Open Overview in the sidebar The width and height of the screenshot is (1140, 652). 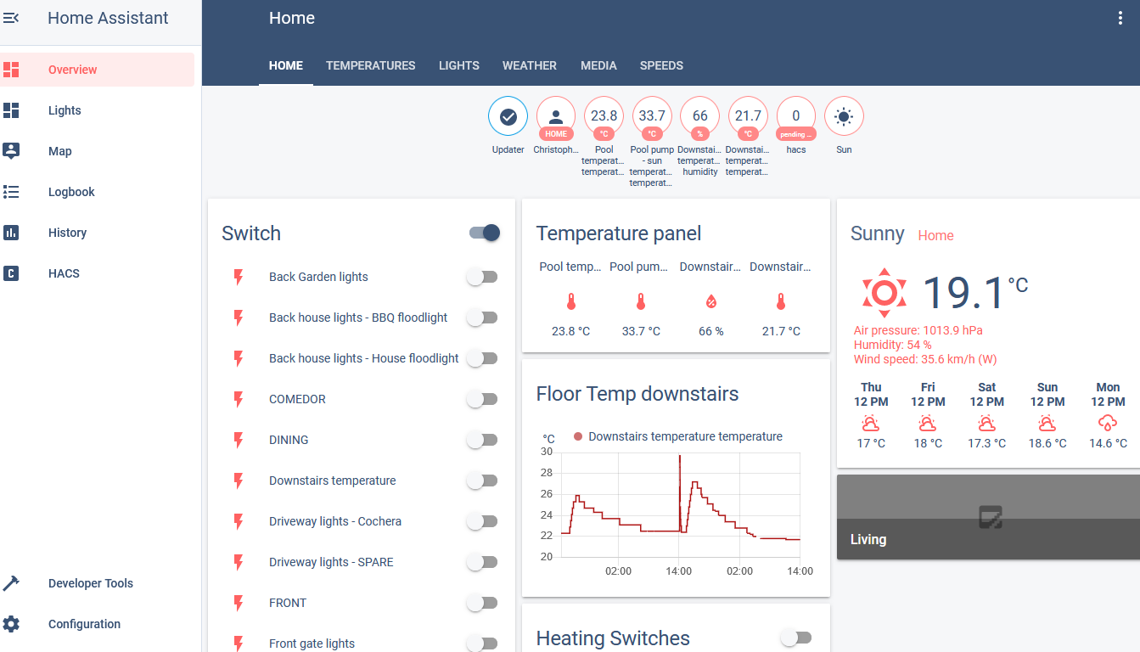pos(97,70)
